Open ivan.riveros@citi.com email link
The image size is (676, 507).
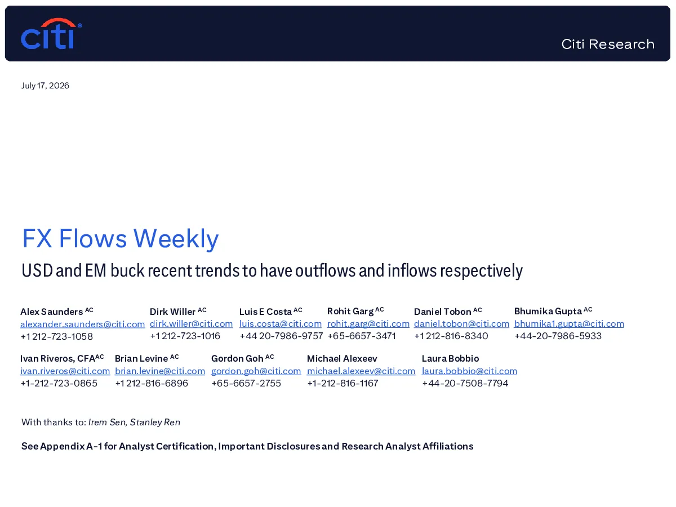click(65, 371)
